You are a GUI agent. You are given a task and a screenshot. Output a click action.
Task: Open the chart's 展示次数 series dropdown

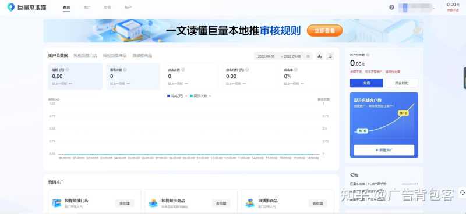pyautogui.click(x=210, y=96)
